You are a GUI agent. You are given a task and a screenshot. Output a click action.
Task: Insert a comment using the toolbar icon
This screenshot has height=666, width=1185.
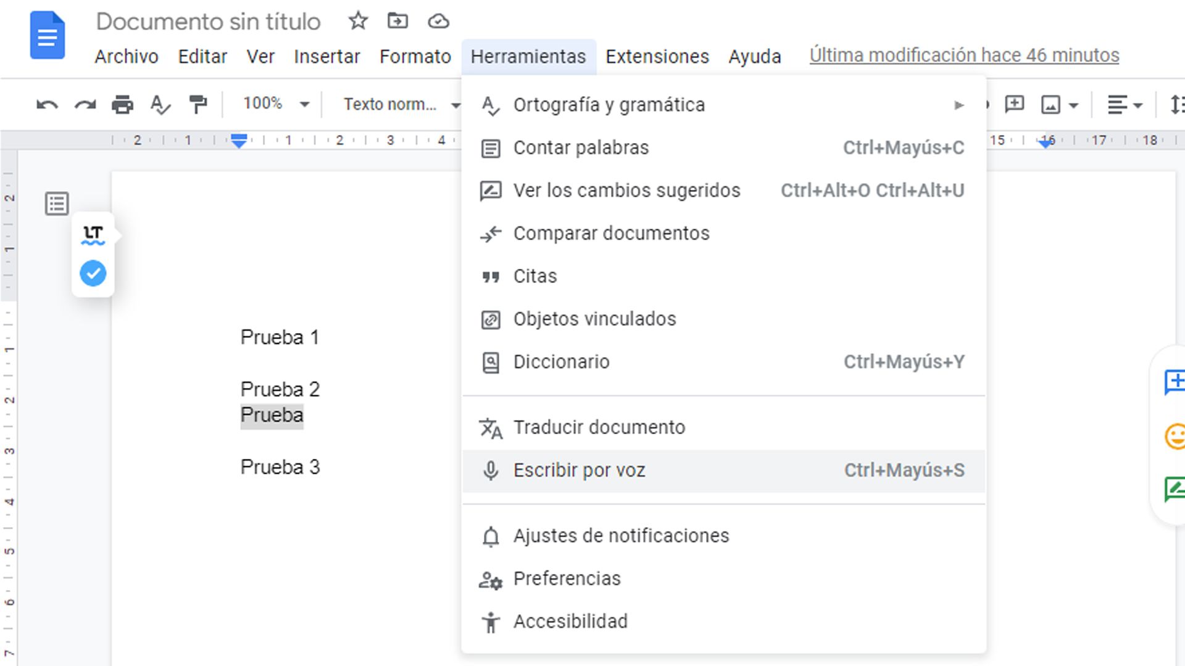[x=1013, y=104]
